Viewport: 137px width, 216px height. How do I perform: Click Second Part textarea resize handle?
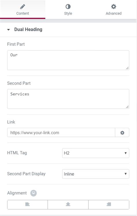tap(127, 107)
